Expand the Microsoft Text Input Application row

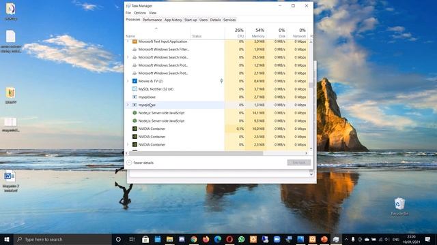click(x=128, y=42)
